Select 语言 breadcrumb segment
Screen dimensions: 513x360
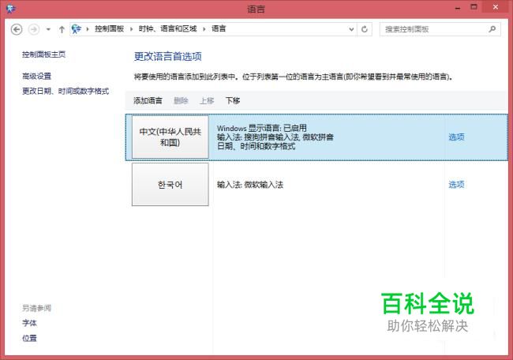(x=219, y=28)
